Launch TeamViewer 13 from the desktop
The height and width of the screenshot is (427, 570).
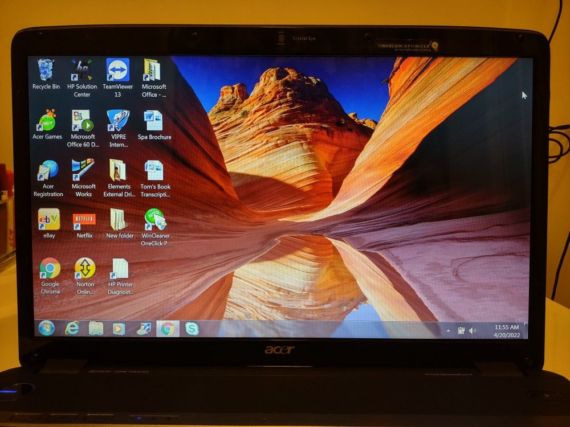click(x=117, y=71)
